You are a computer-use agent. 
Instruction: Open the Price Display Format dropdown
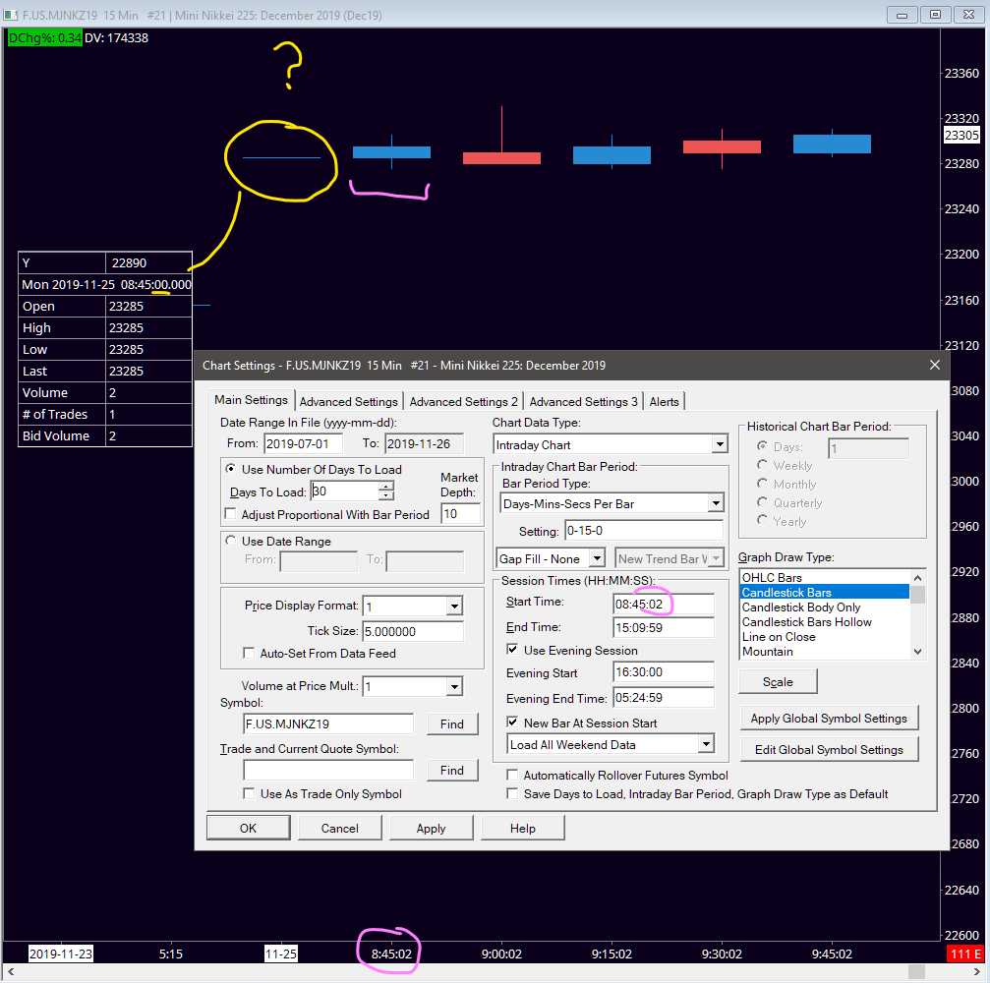[454, 607]
